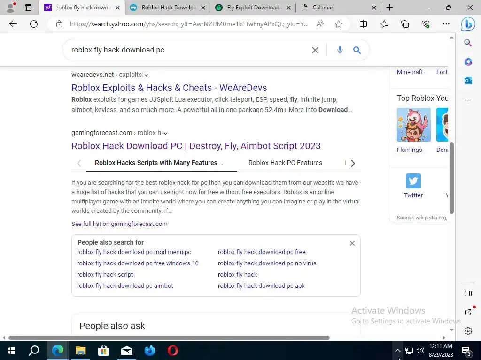Open File Explorer from taskbar
Image resolution: width=481 pixels, height=360 pixels.
(x=81, y=351)
